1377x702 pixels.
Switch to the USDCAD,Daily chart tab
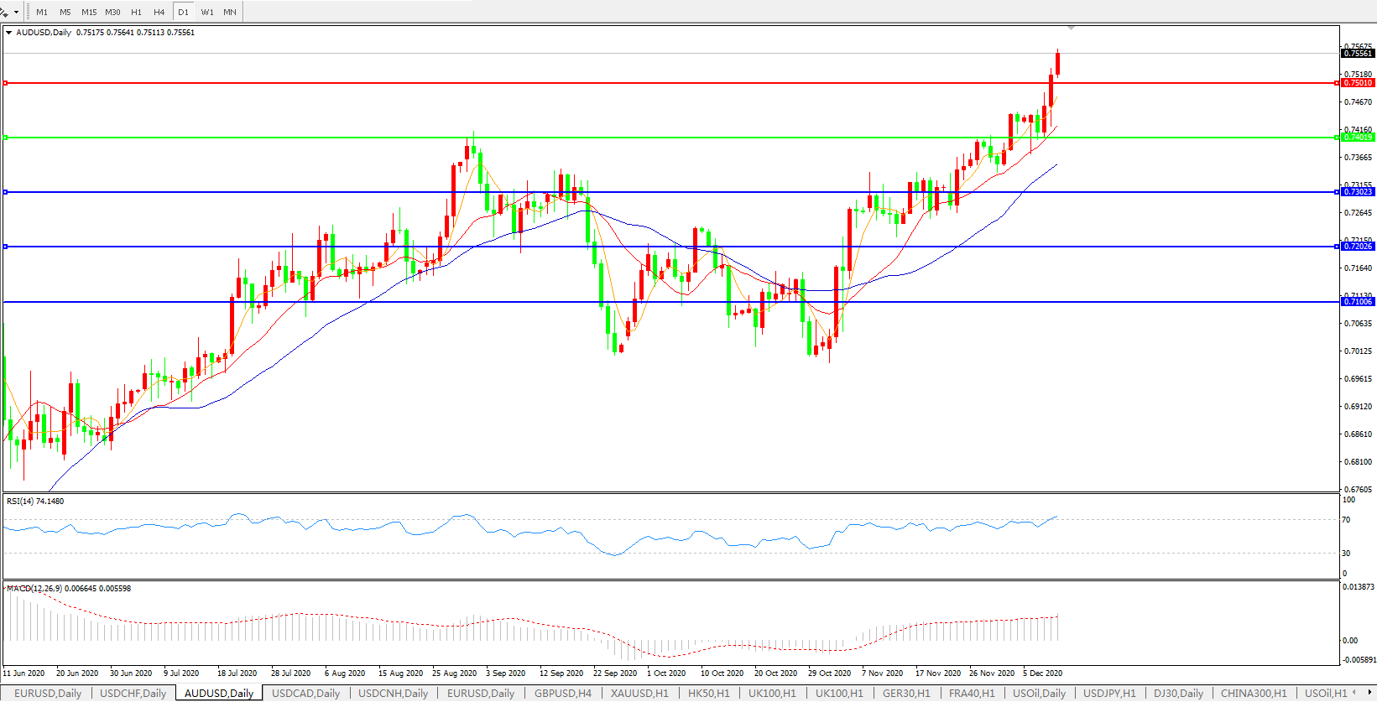305,693
